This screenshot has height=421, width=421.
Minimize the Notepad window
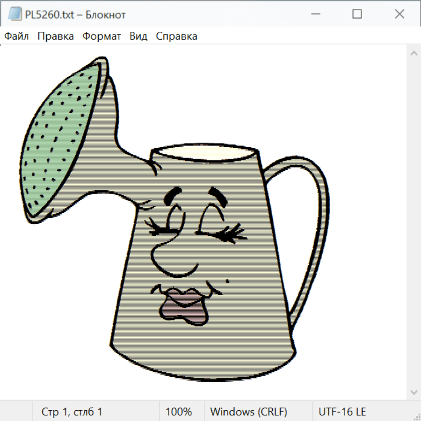pyautogui.click(x=315, y=15)
